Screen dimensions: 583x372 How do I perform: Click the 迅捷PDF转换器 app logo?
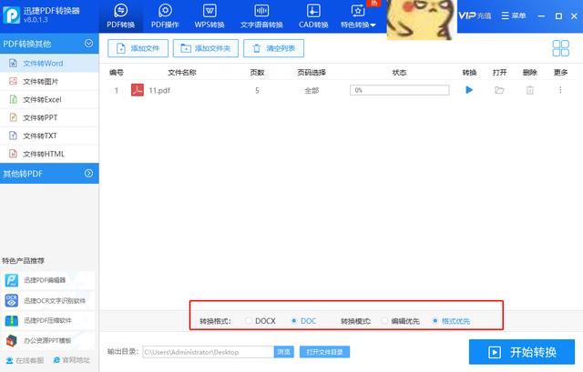coord(11,15)
